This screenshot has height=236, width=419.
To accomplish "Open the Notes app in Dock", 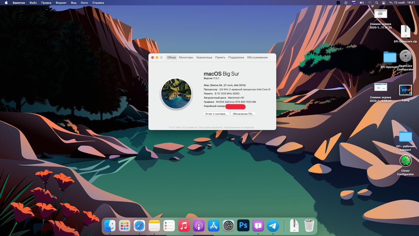I will coord(154,226).
